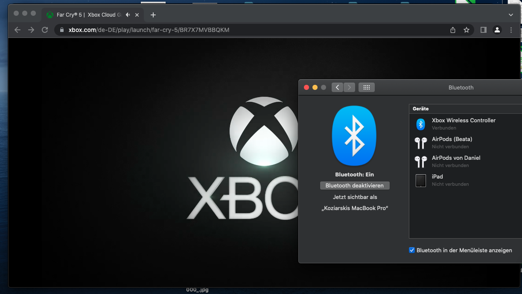The image size is (522, 294).
Task: Select Xbox Wireless Controller in device list
Action: tap(464, 124)
